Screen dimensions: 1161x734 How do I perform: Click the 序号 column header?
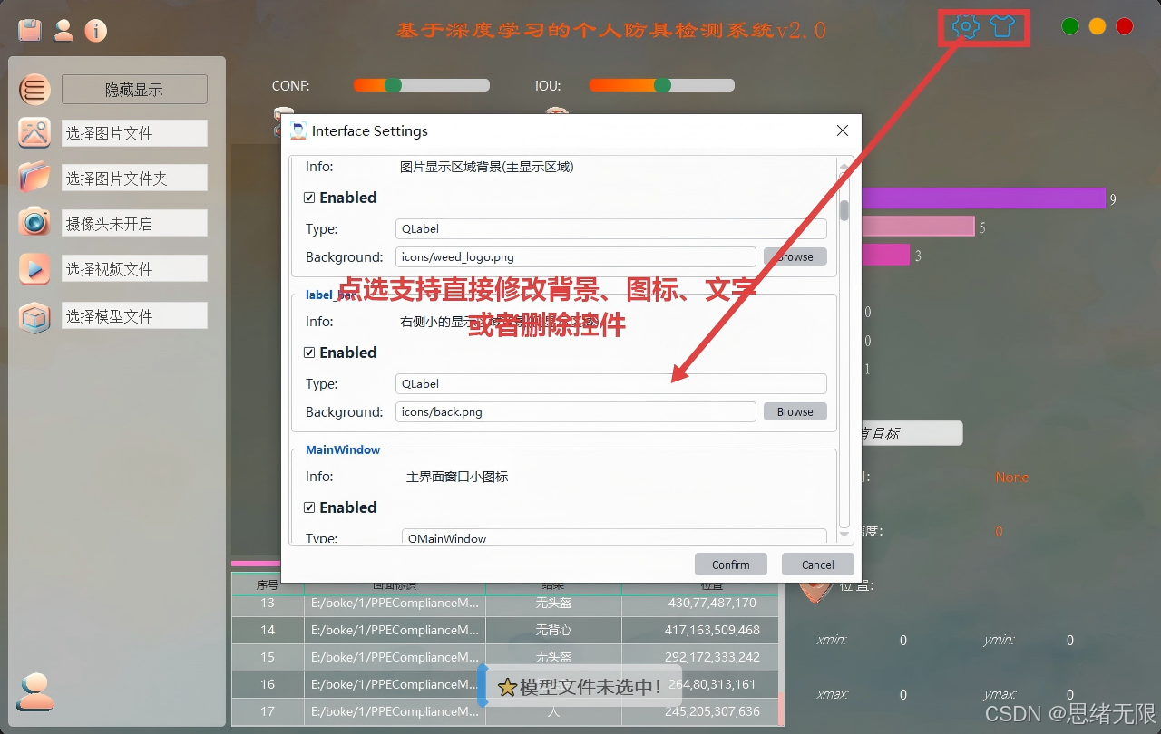tap(268, 586)
